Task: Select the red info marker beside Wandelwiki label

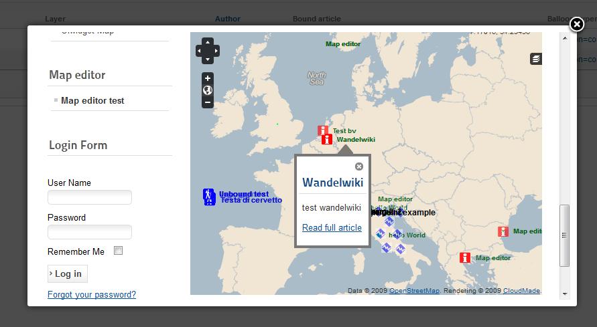Action: click(327, 139)
